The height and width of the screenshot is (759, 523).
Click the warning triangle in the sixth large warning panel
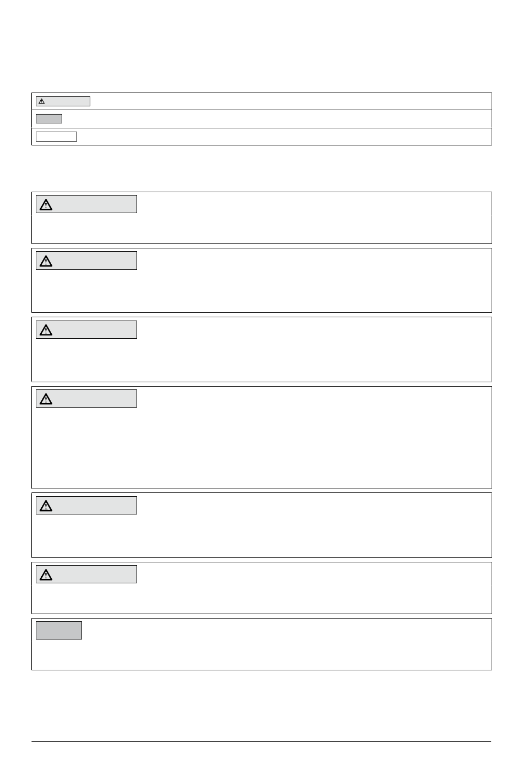46,574
